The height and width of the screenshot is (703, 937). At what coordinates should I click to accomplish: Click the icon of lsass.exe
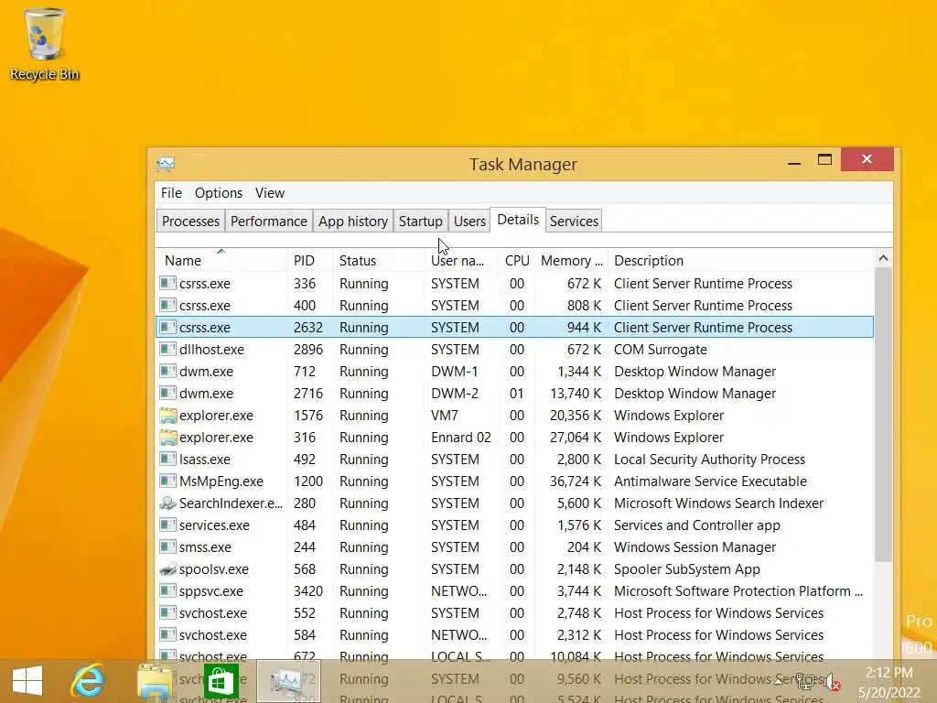[x=168, y=460]
